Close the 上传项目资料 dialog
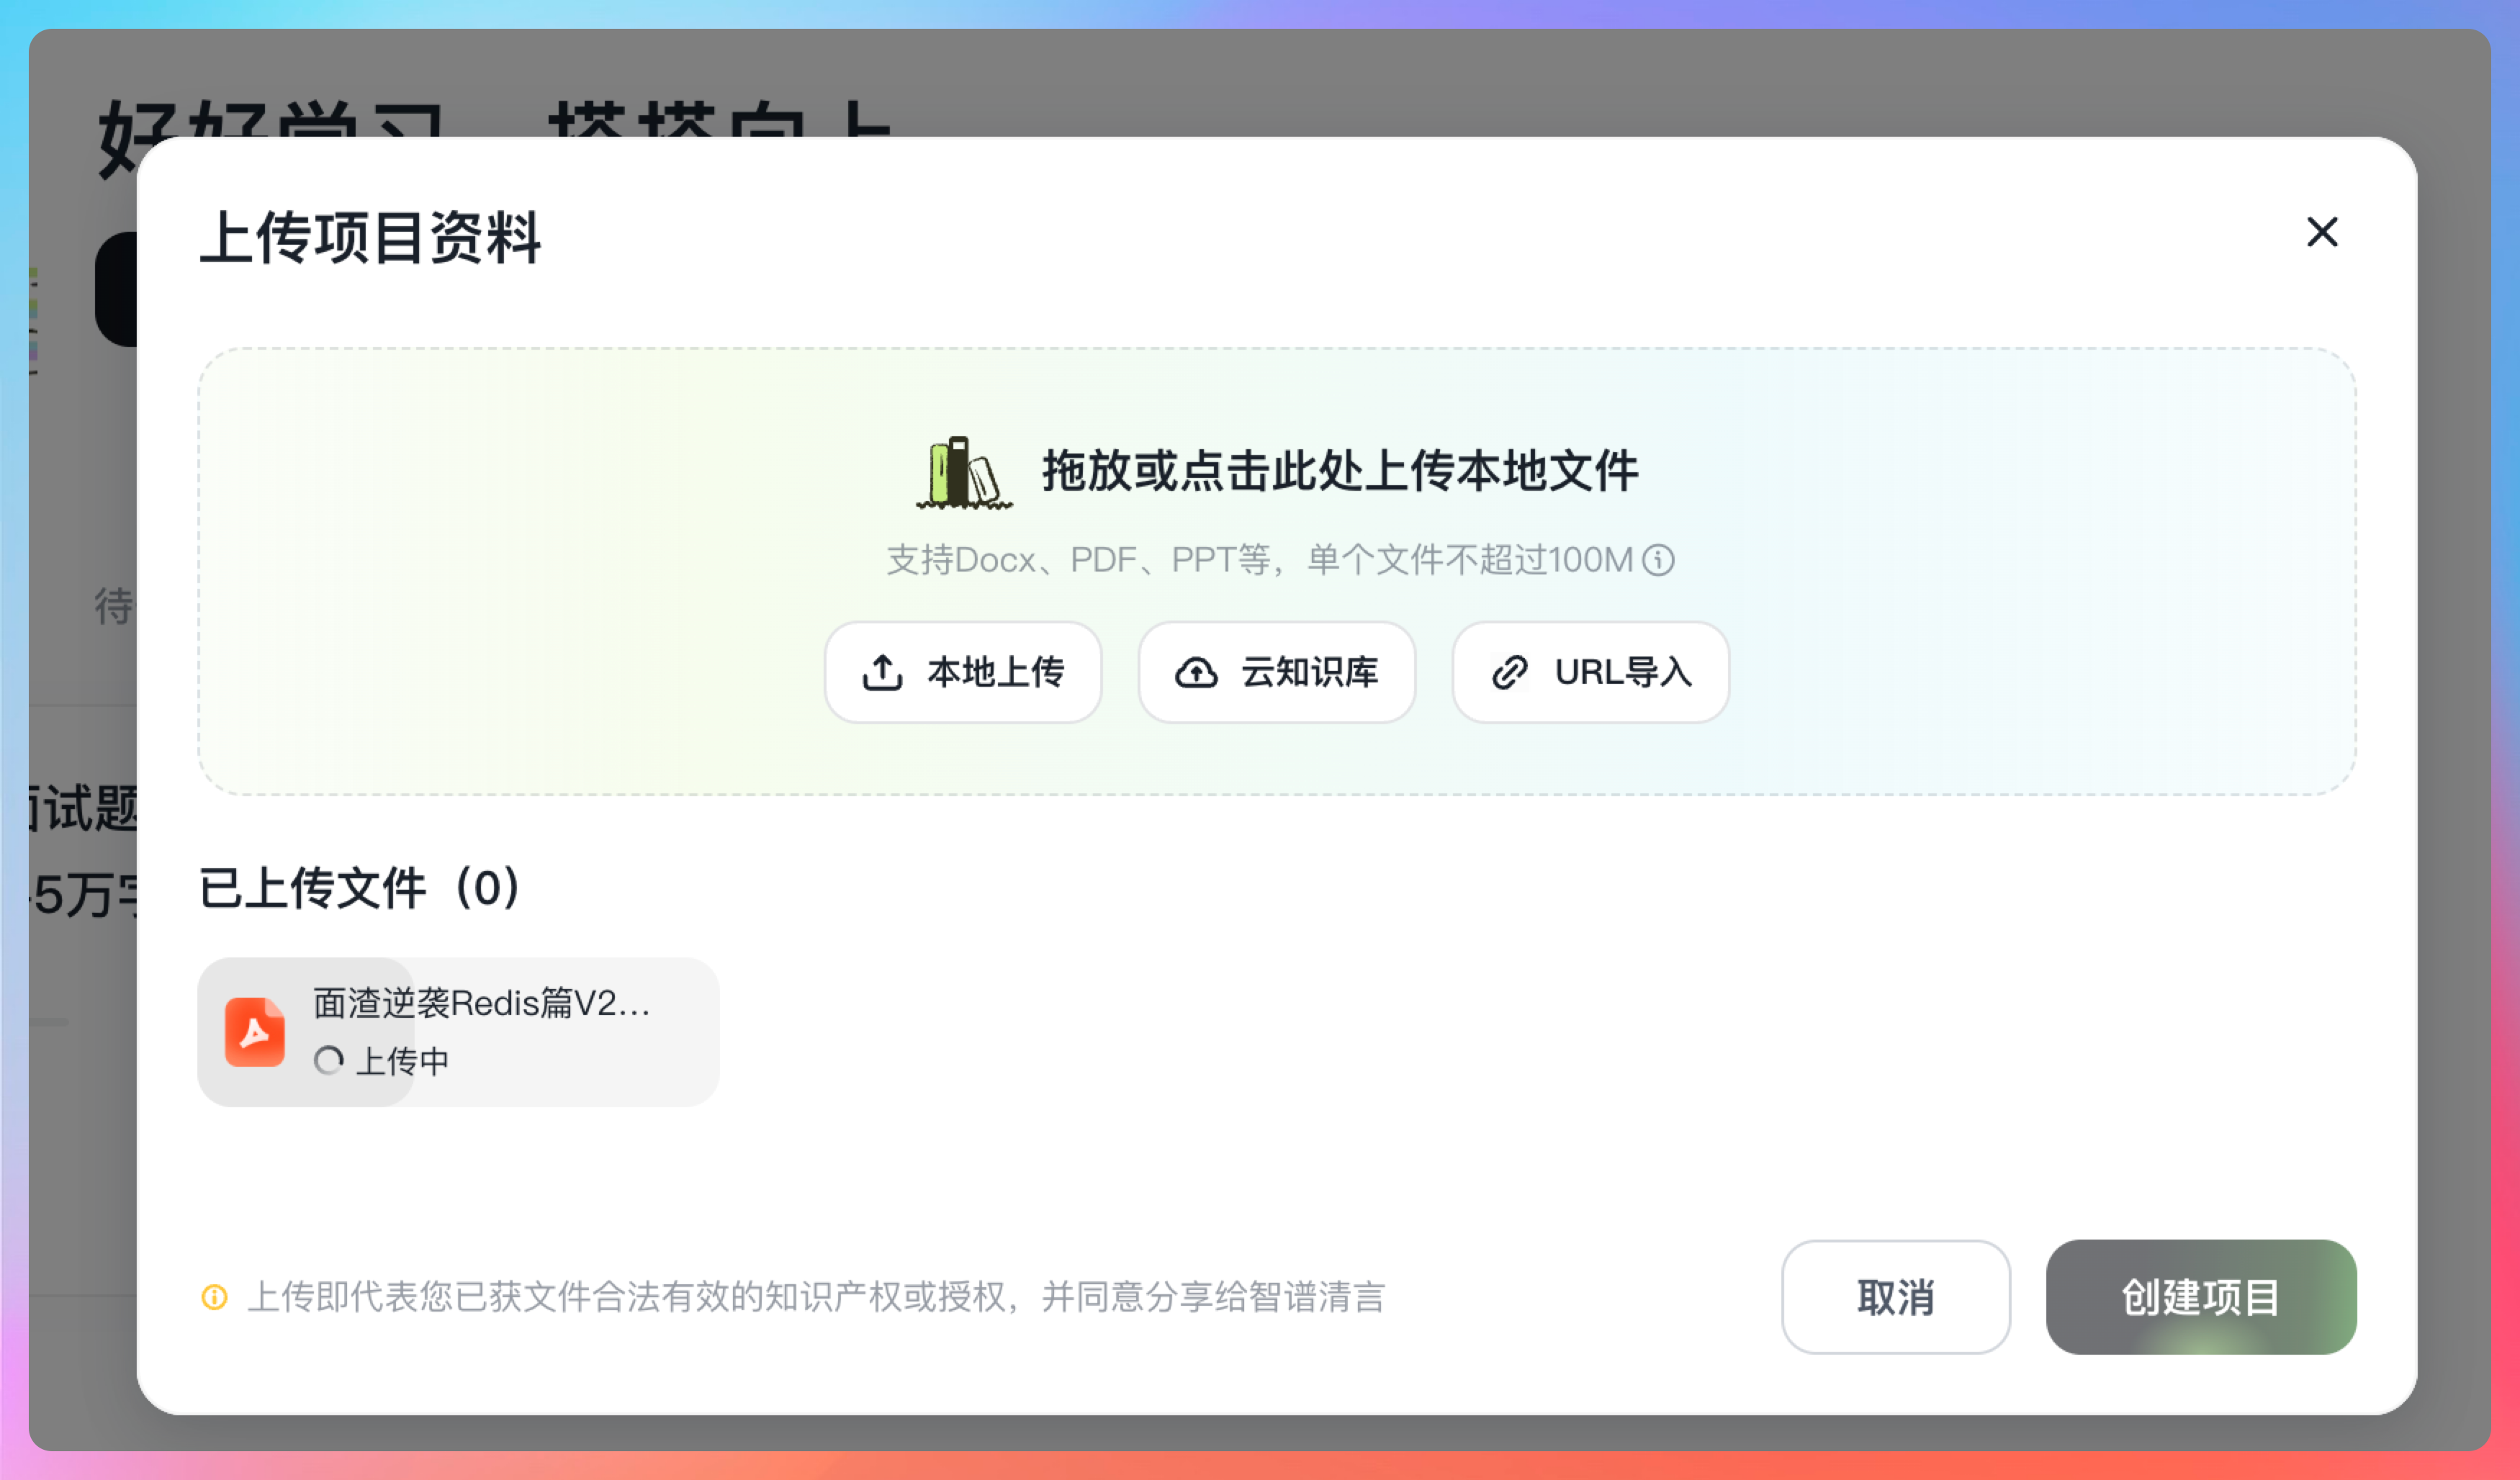 coord(2321,232)
